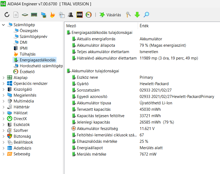220x174 pixels.
Task: Click the Vásárlás purchase button
Action: 110,15
